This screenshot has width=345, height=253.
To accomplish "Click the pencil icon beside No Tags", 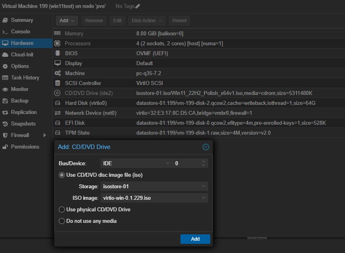I will click(138, 6).
